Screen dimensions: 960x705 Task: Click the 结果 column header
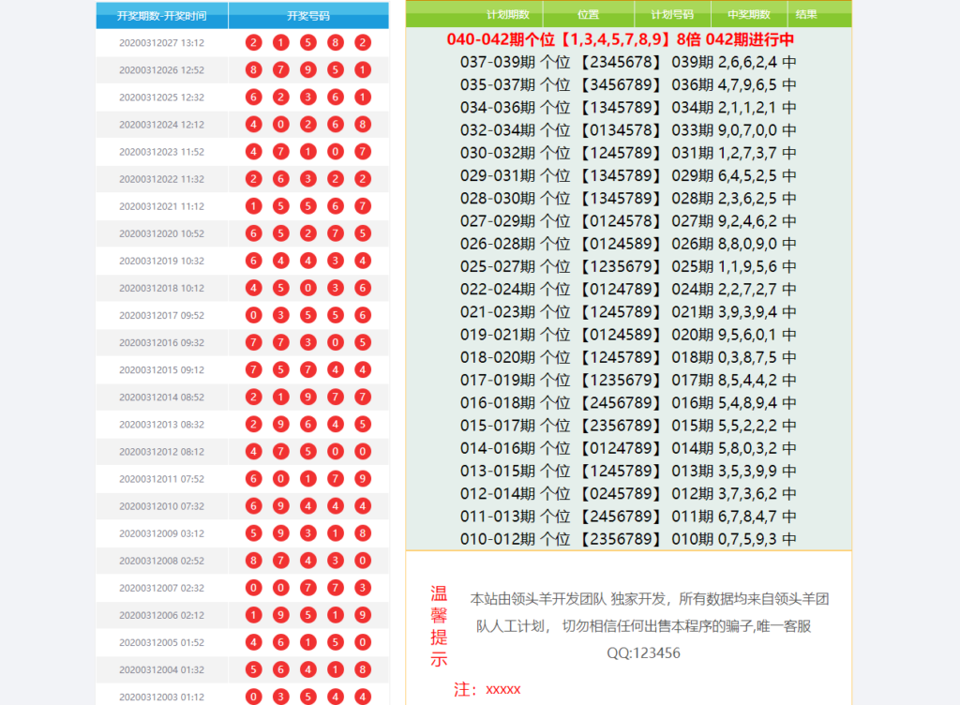coord(806,15)
